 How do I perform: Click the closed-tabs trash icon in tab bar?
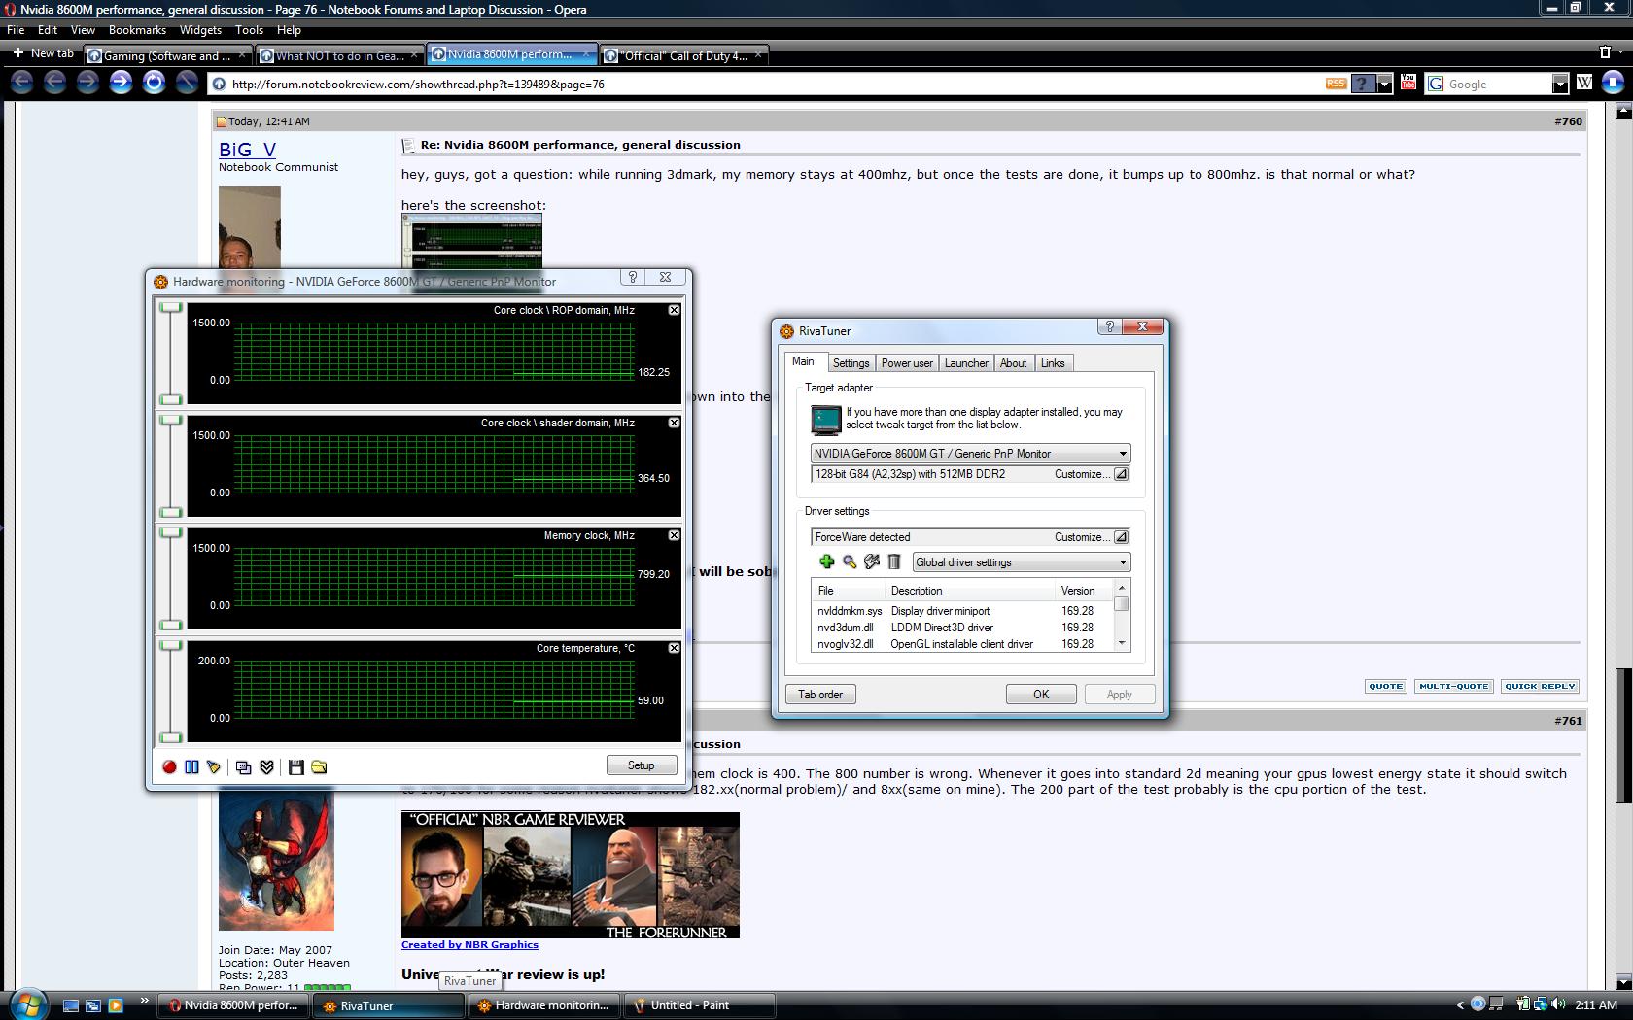coord(1606,51)
